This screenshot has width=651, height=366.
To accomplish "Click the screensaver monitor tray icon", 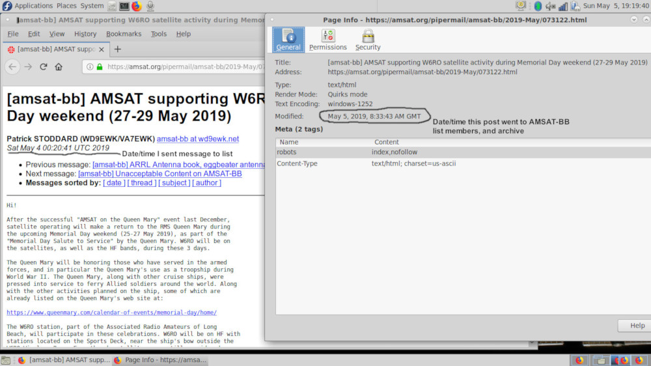I will tap(521, 6).
